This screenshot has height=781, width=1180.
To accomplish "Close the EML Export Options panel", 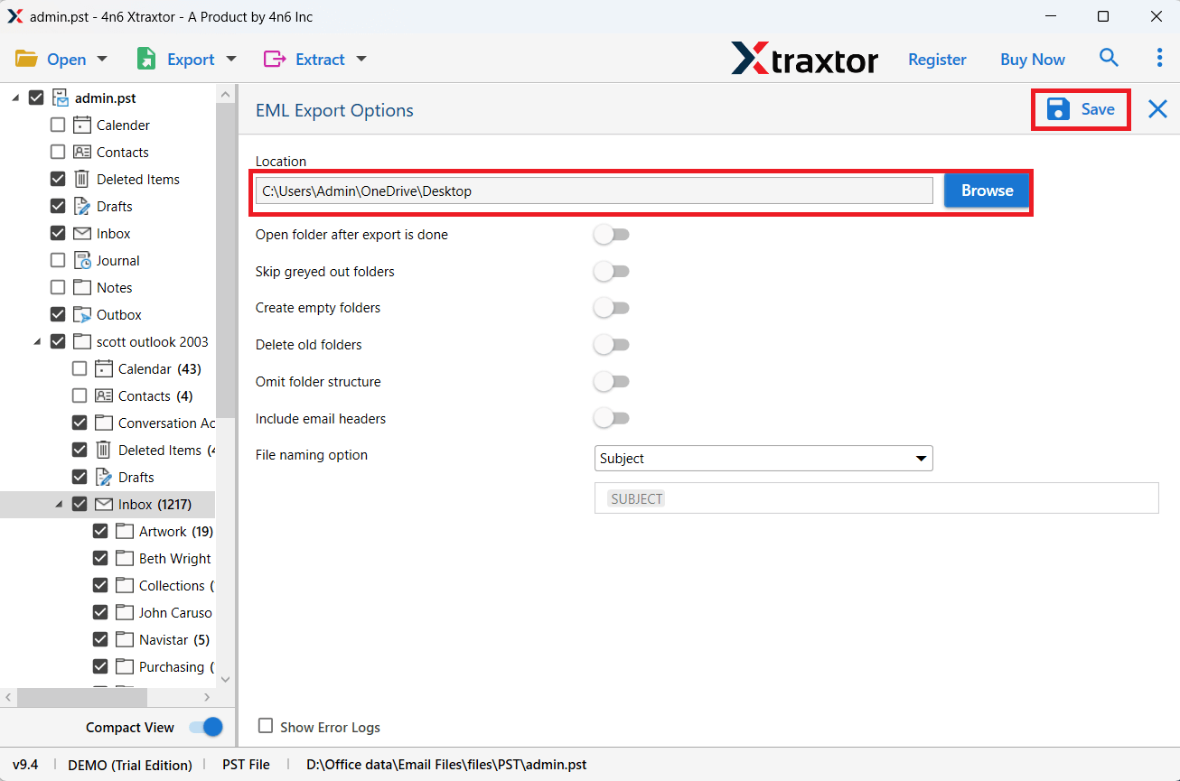I will tap(1157, 109).
